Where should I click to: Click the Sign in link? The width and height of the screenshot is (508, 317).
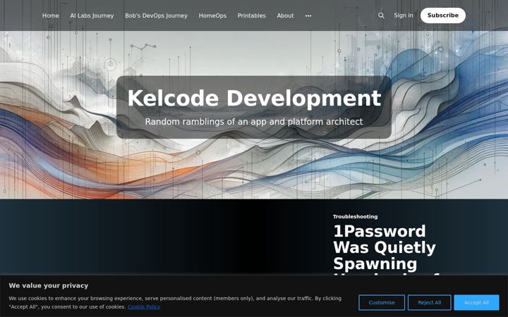click(404, 15)
